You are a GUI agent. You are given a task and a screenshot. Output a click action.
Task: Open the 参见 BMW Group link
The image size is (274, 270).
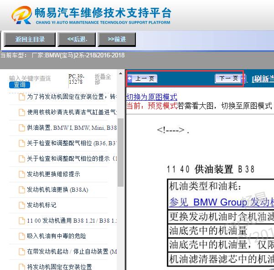pos(222,202)
